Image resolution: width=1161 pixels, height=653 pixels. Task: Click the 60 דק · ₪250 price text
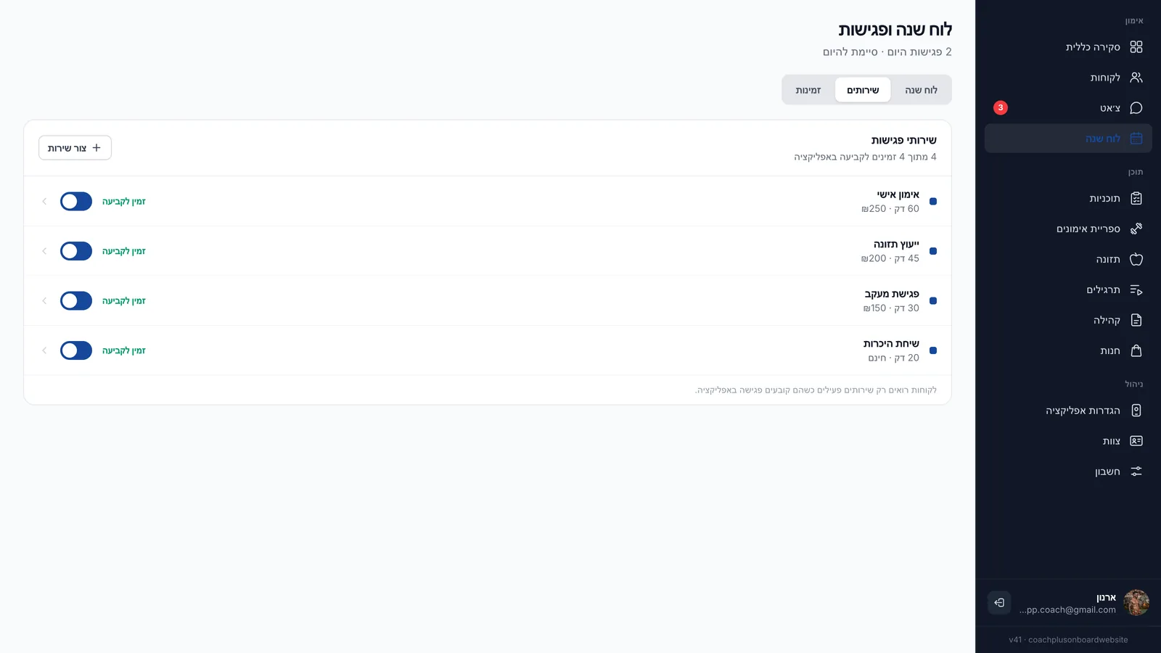click(890, 209)
